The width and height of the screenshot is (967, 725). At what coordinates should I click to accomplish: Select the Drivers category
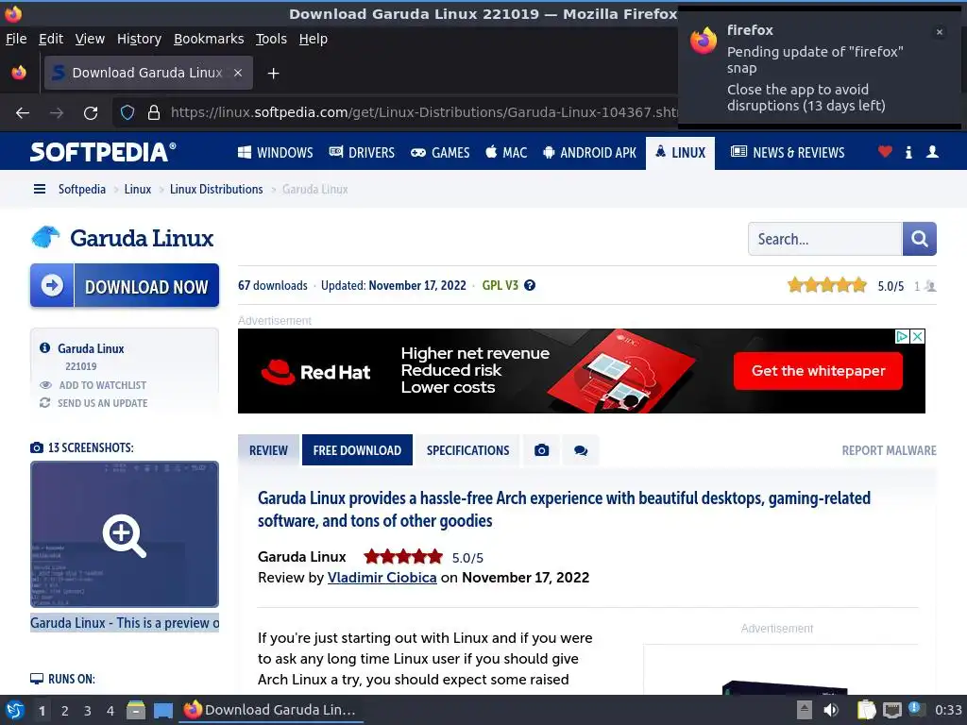tap(362, 152)
